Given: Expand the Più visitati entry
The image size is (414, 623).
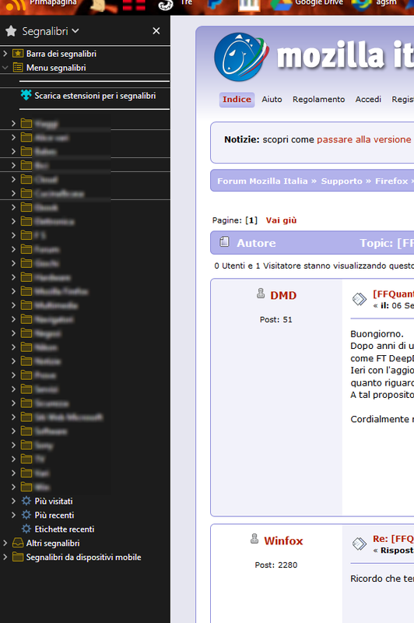Looking at the screenshot, I should coord(13,501).
